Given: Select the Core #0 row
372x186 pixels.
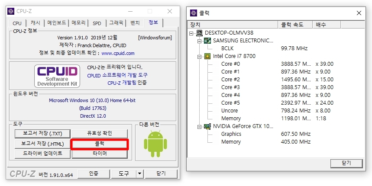Looking at the screenshot, I should [x=230, y=64].
